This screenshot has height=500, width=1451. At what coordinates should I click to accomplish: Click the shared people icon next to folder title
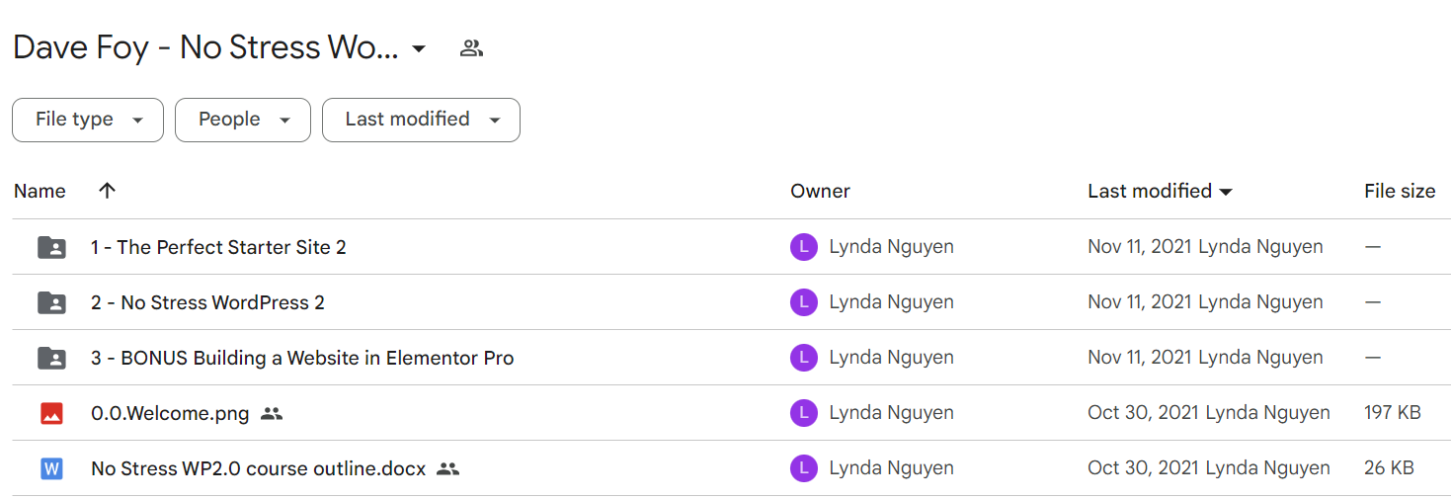[x=471, y=47]
